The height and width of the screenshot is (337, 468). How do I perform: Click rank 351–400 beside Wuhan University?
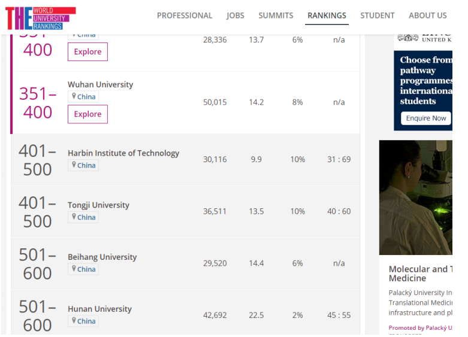click(x=38, y=103)
